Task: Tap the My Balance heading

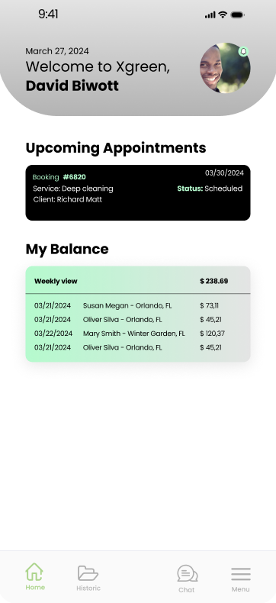Action: pos(67,249)
